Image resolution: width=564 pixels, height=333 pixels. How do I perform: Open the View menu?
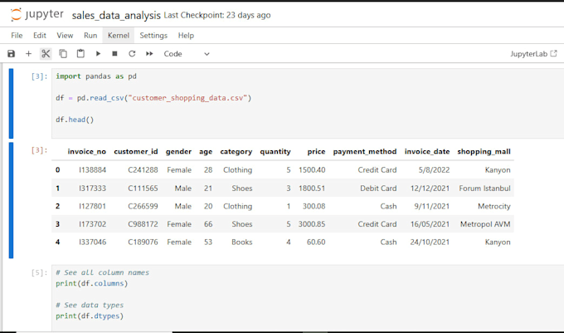(65, 35)
